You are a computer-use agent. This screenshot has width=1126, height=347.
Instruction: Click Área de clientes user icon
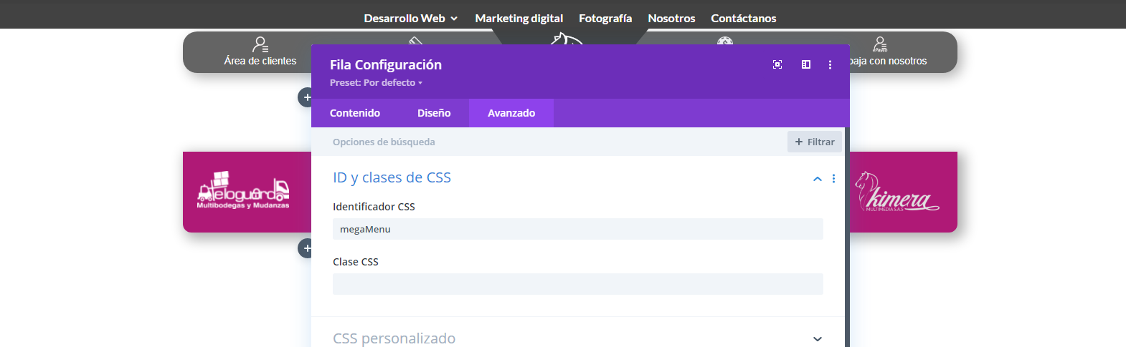(260, 45)
